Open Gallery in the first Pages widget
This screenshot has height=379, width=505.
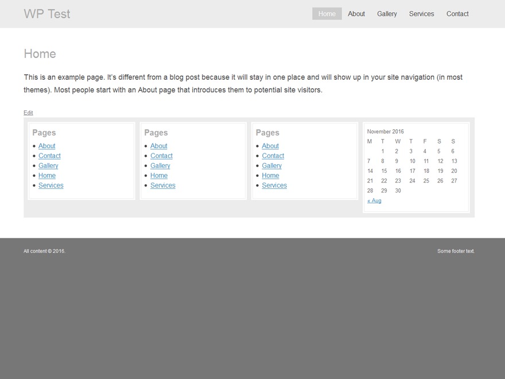coord(48,165)
